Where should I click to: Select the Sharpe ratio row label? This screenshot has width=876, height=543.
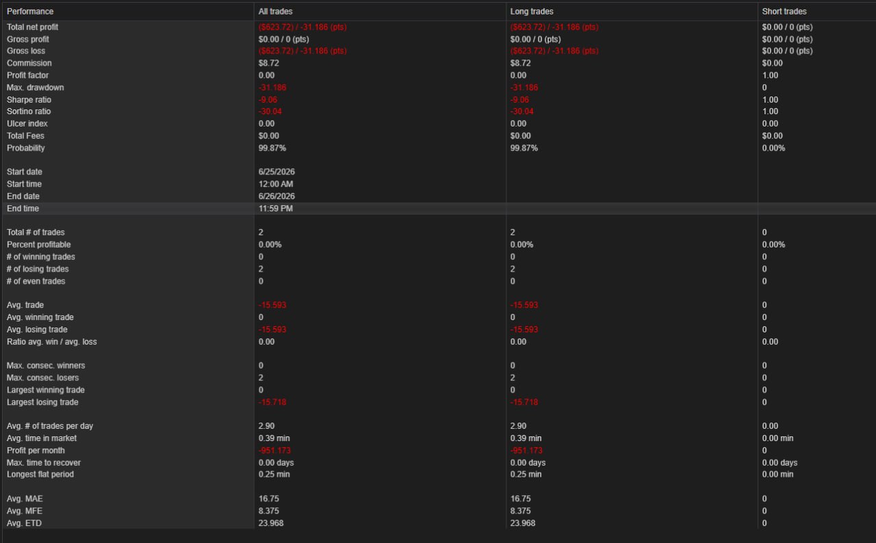tap(29, 100)
